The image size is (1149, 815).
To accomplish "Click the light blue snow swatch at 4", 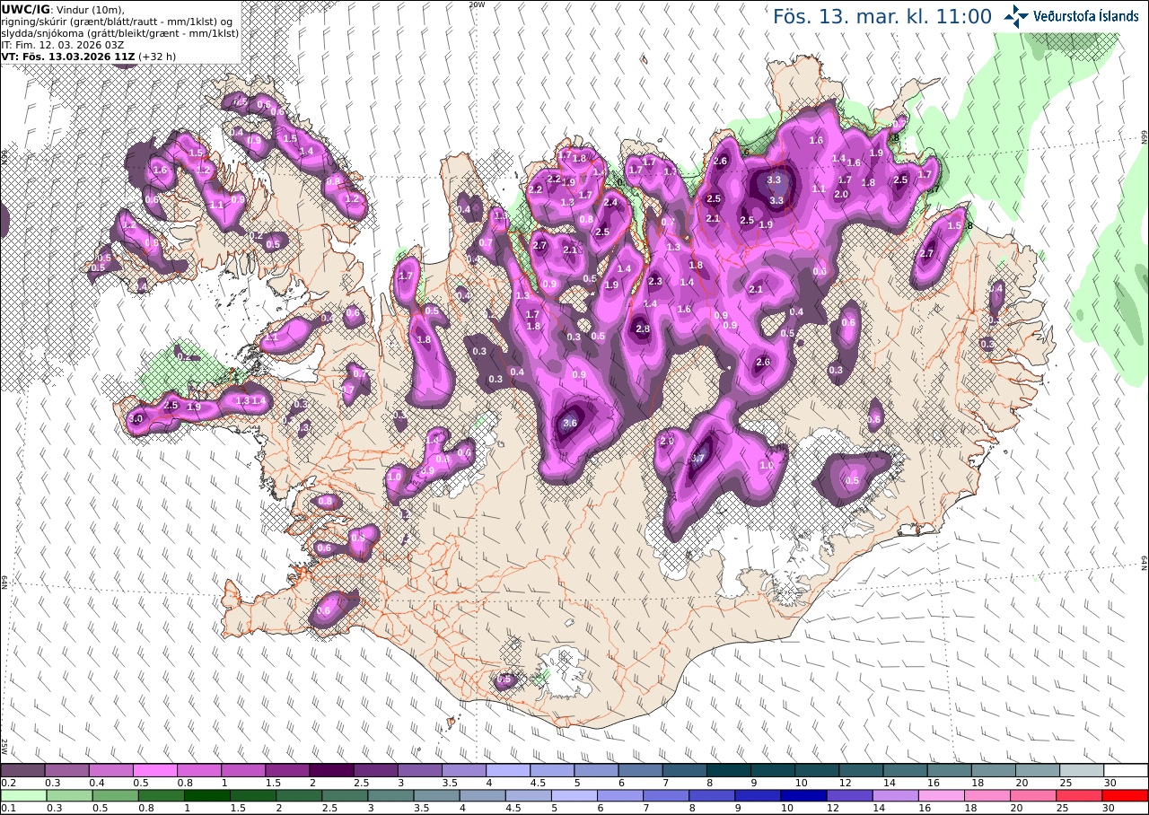I will pos(508,770).
